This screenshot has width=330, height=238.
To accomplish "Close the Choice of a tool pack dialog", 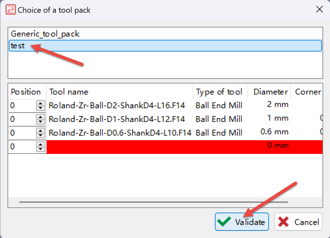I will coord(320,9).
